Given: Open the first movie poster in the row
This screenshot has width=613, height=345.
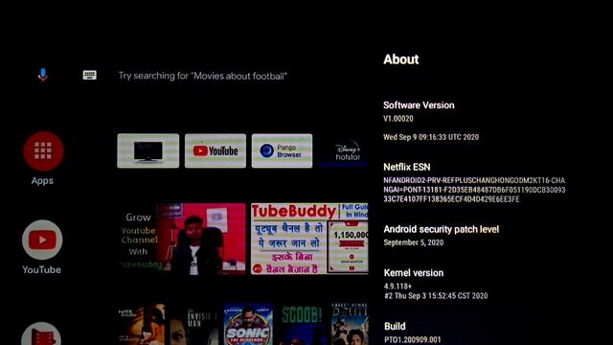Looking at the screenshot, I should click(141, 324).
